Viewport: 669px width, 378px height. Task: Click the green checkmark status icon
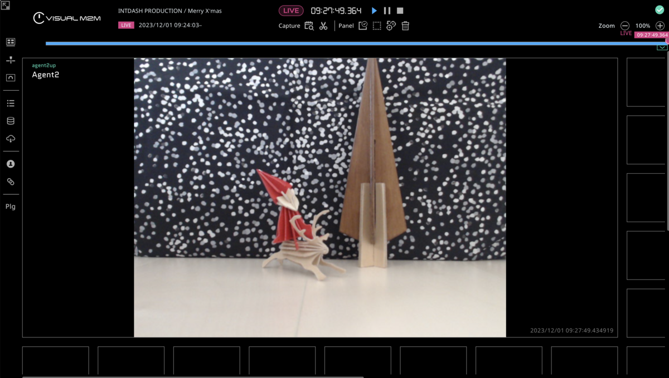tap(660, 9)
